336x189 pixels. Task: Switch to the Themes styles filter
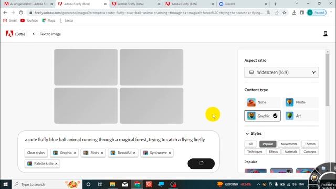(x=310, y=144)
